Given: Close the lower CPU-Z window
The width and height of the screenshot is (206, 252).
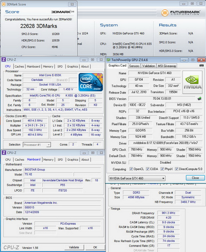Looking at the screenshot, I should pos(101,153).
